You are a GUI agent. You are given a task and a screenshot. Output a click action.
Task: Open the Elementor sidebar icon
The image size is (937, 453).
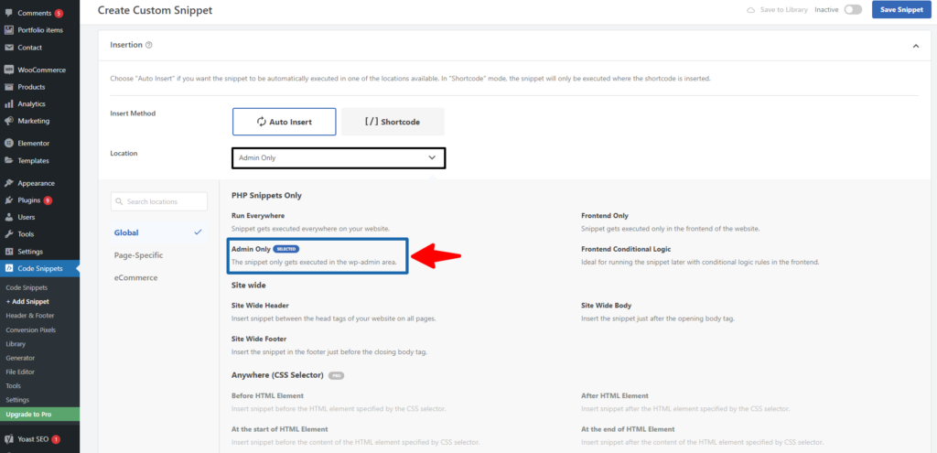point(9,144)
